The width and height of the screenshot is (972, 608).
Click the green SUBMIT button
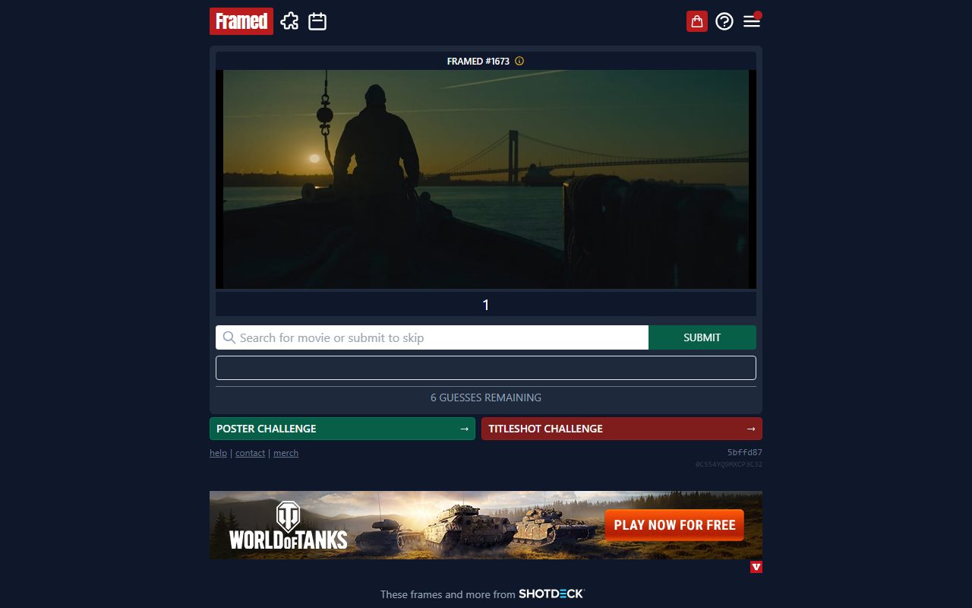pos(702,337)
